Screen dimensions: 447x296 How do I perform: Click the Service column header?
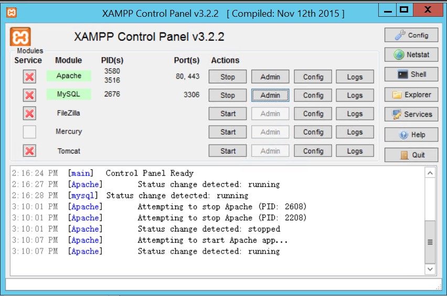coord(28,60)
